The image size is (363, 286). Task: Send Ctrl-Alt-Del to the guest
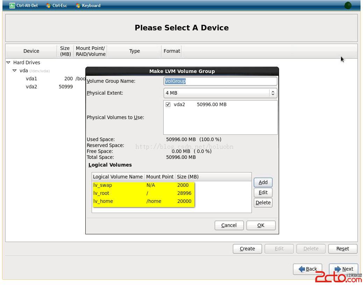[23, 6]
